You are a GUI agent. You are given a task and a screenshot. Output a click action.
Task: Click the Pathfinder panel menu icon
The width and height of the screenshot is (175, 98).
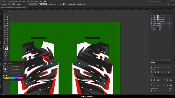pyautogui.click(x=171, y=62)
